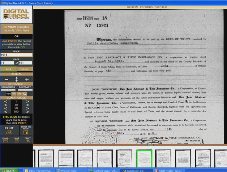Screen dimensions: 227x172
Task: Toggle the NEG negative image button
Action: tap(9, 94)
